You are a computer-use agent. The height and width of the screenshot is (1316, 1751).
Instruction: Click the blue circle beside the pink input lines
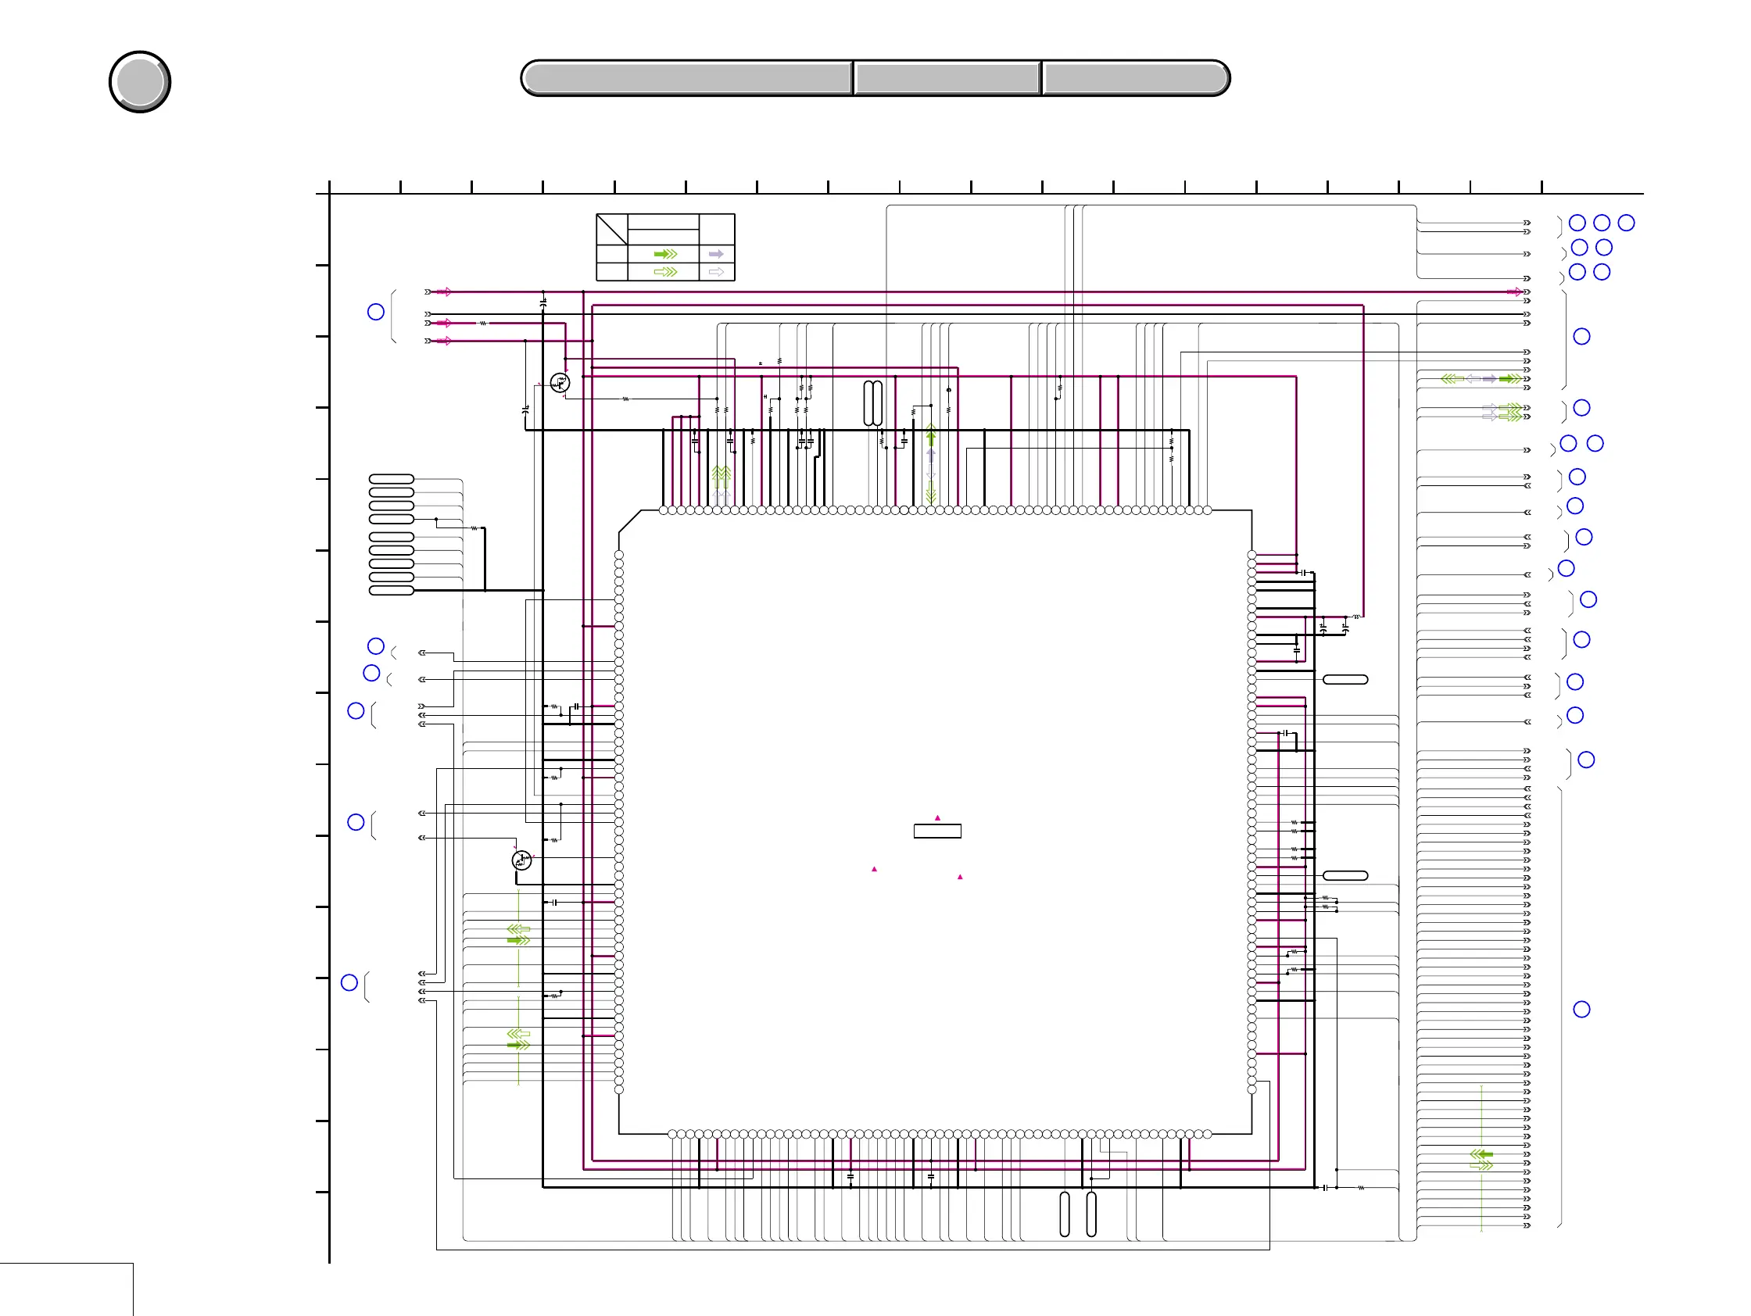[x=376, y=312]
